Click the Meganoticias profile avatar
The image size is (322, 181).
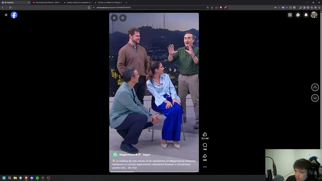[115, 155]
